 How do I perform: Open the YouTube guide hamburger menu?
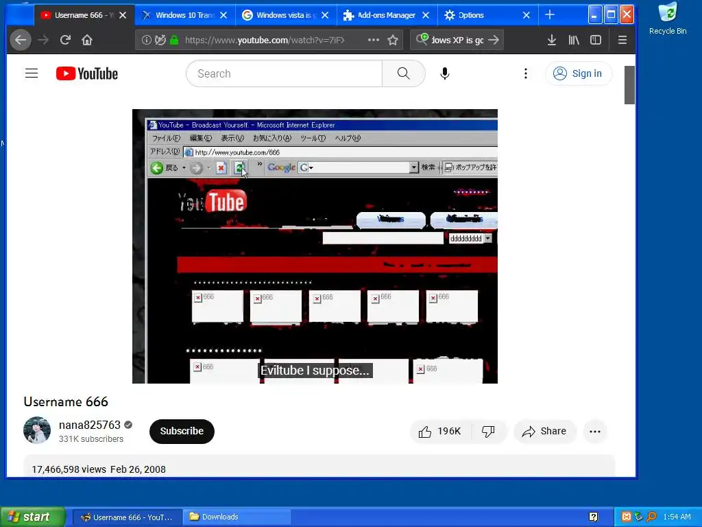pyautogui.click(x=32, y=73)
